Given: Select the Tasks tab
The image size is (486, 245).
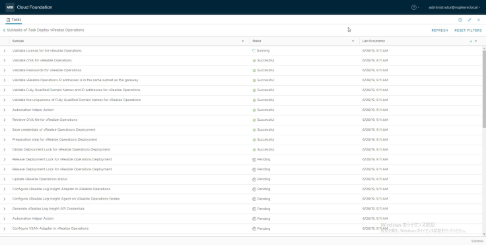Looking at the screenshot, I should pyautogui.click(x=14, y=20).
